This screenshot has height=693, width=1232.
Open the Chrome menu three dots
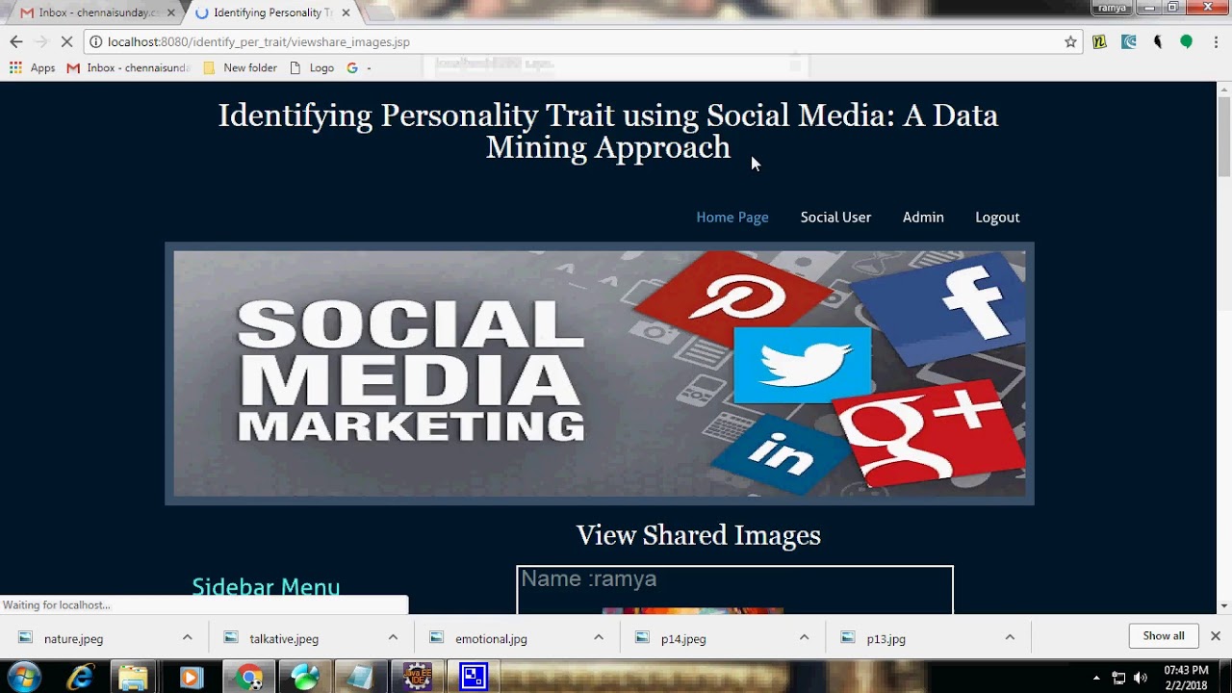tap(1216, 41)
